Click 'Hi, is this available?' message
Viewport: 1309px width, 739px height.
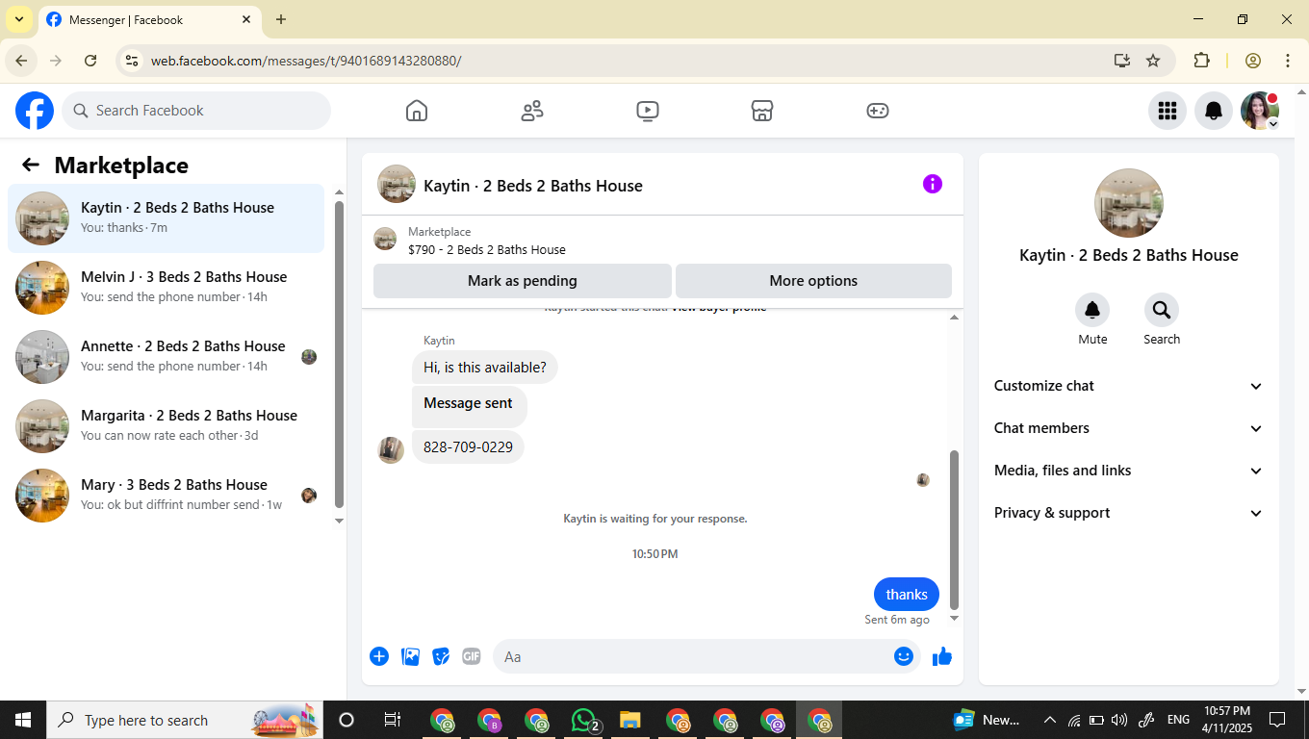point(485,368)
